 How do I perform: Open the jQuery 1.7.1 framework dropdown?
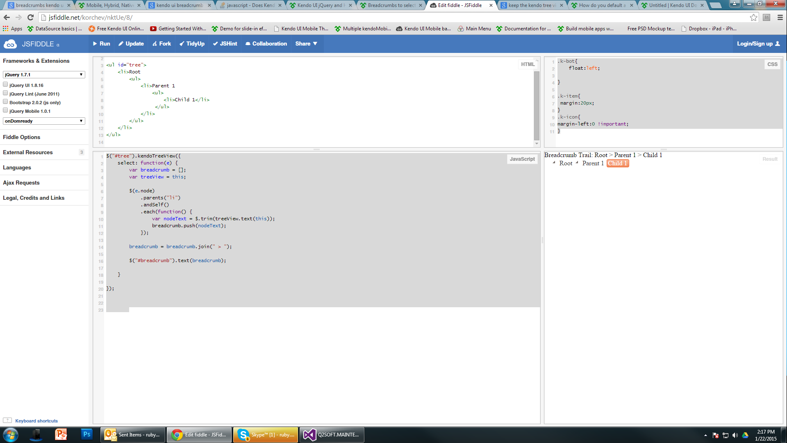44,75
